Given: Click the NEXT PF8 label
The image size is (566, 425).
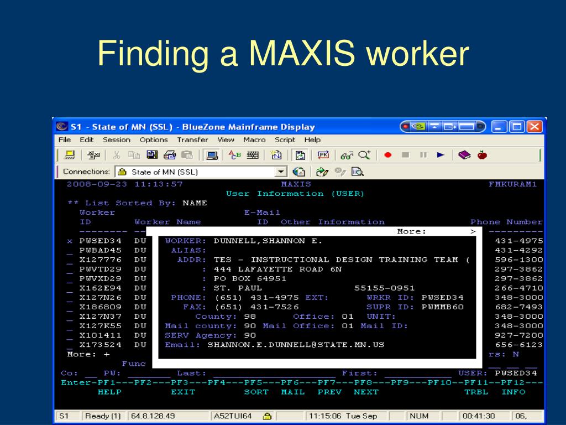Looking at the screenshot, I should [366, 392].
